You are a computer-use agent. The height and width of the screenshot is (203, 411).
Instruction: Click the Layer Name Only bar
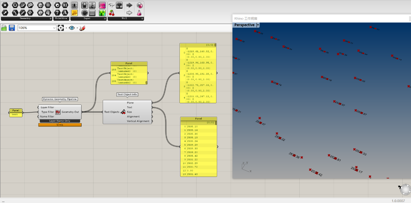pos(60,121)
